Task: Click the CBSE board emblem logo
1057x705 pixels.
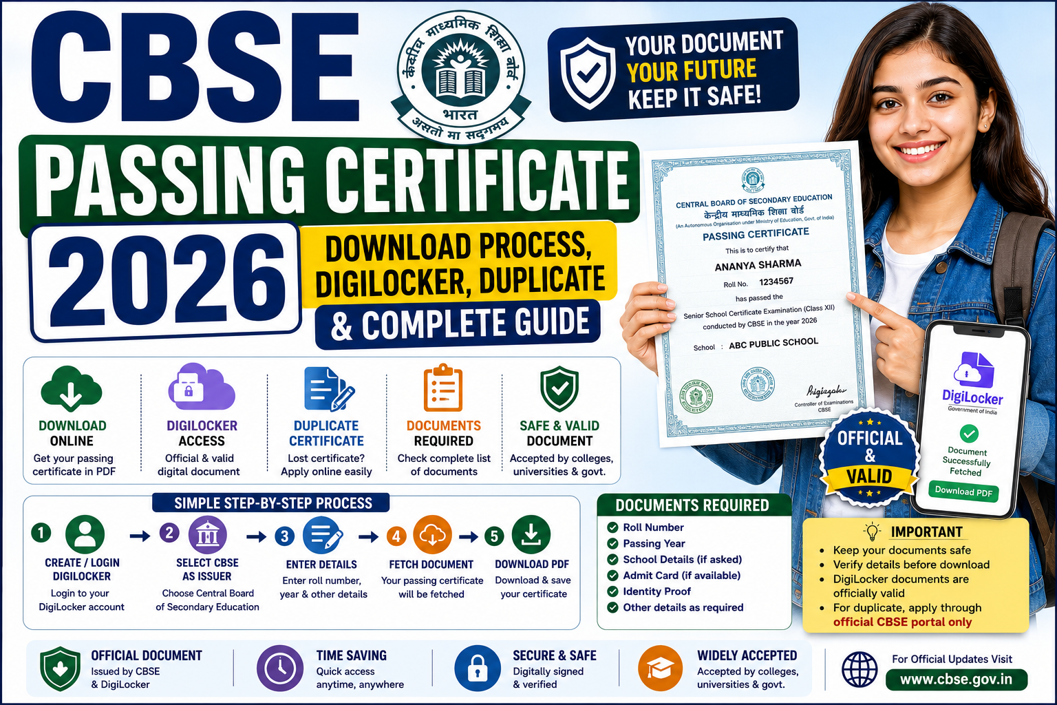Action: tap(461, 76)
